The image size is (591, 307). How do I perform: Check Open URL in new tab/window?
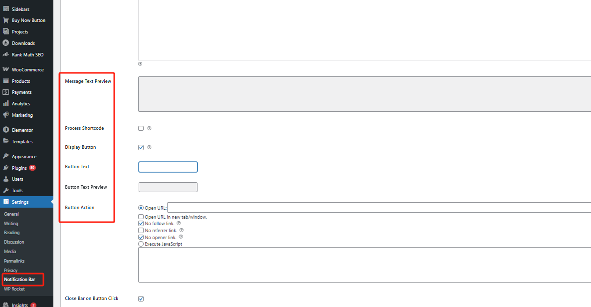point(141,217)
